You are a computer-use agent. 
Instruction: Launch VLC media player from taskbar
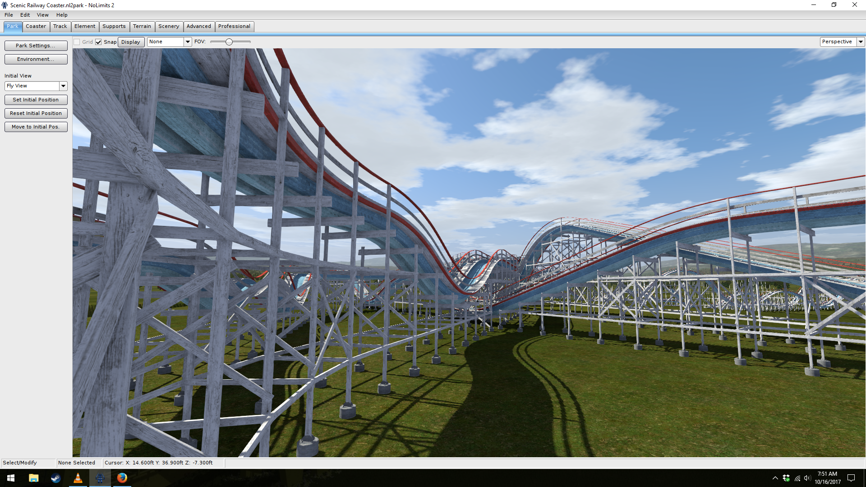click(x=78, y=478)
